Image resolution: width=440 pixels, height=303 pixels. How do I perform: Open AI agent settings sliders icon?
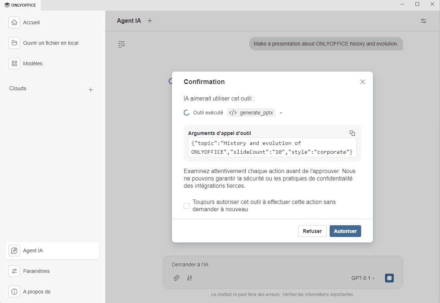pyautogui.click(x=423, y=21)
